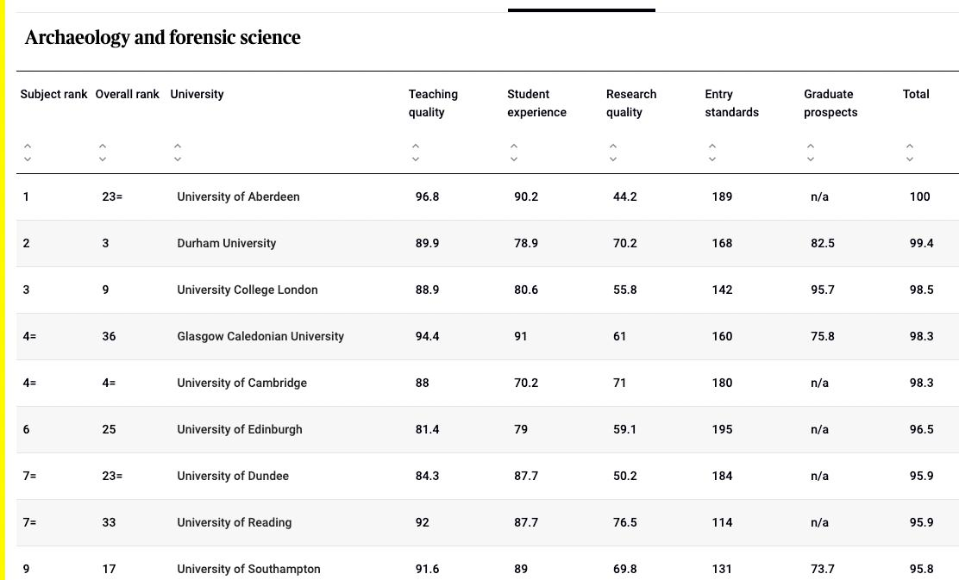Sort Total column descending arrow
Image resolution: width=959 pixels, height=580 pixels.
pyautogui.click(x=910, y=159)
